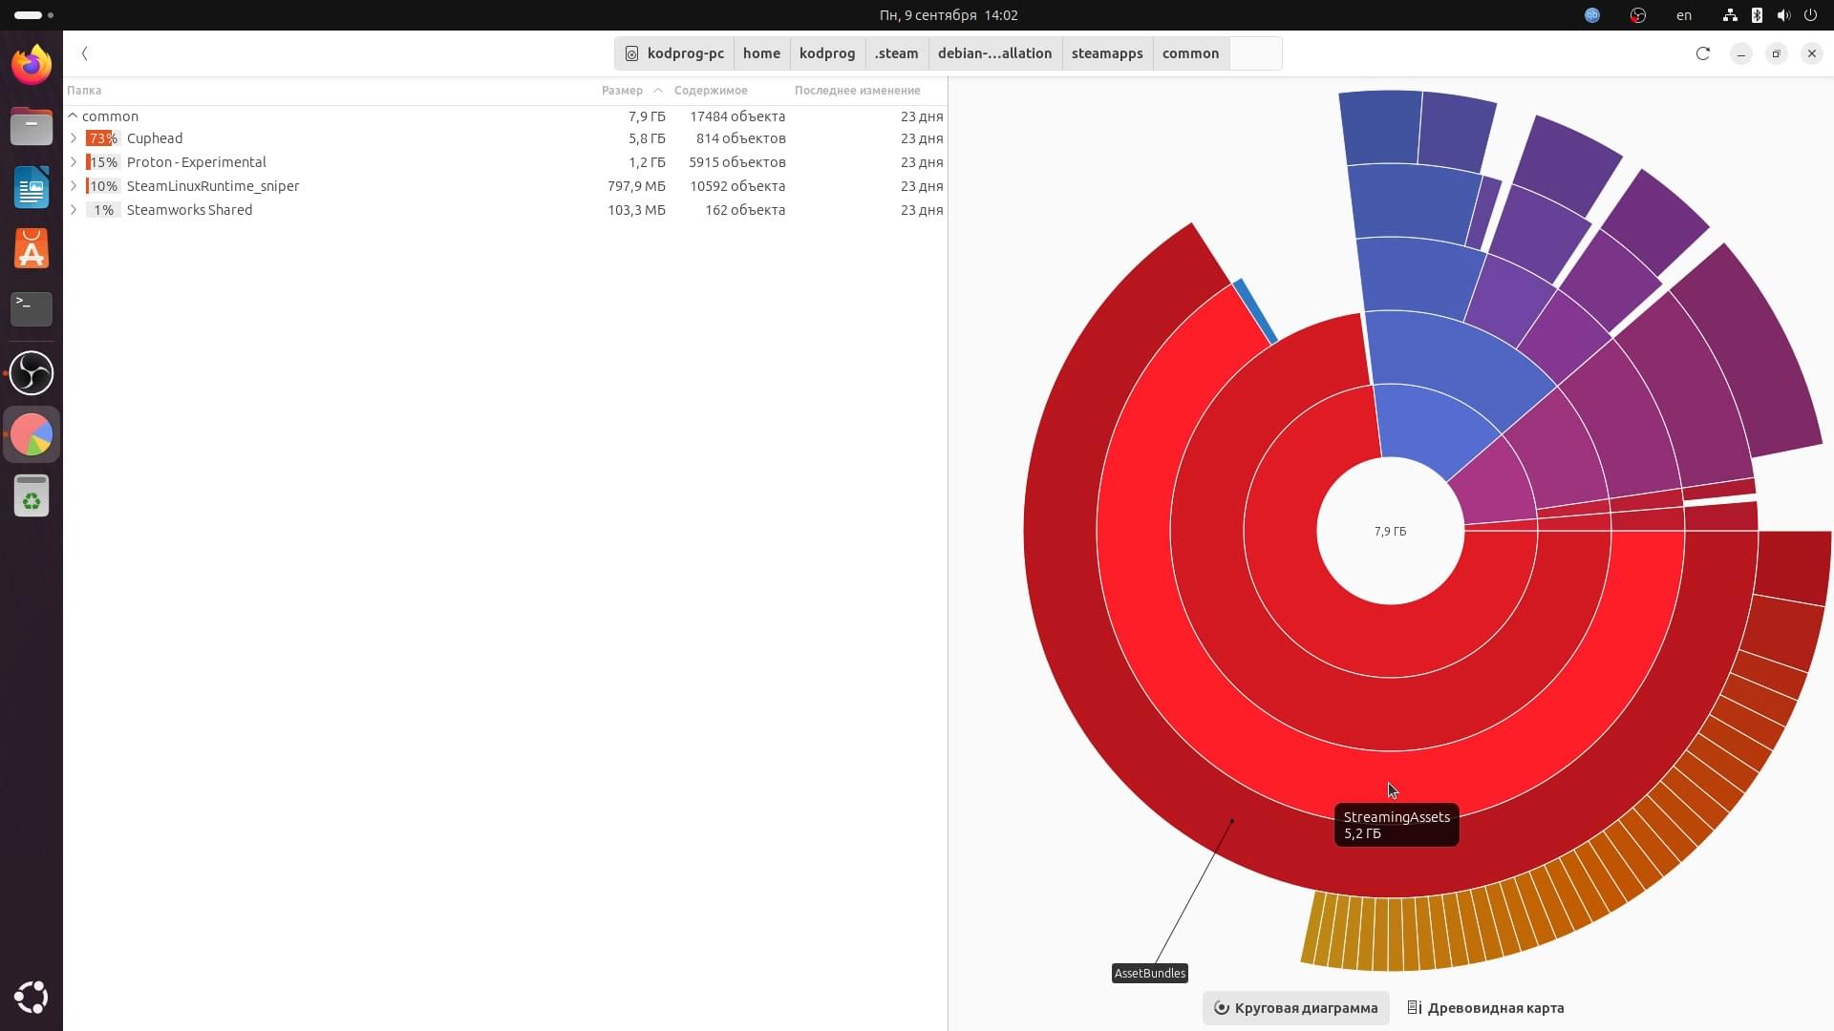
Task: Click the 1% usage bar for Steamworks Shared
Action: (x=102, y=210)
